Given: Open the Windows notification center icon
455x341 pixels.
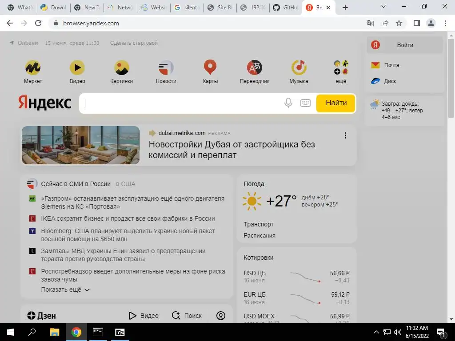Looking at the screenshot, I should click(440, 333).
